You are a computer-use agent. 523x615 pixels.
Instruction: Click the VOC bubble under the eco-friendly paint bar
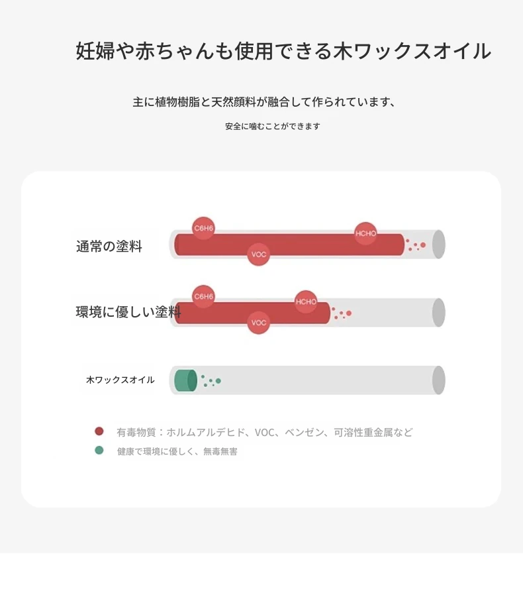pos(259,323)
